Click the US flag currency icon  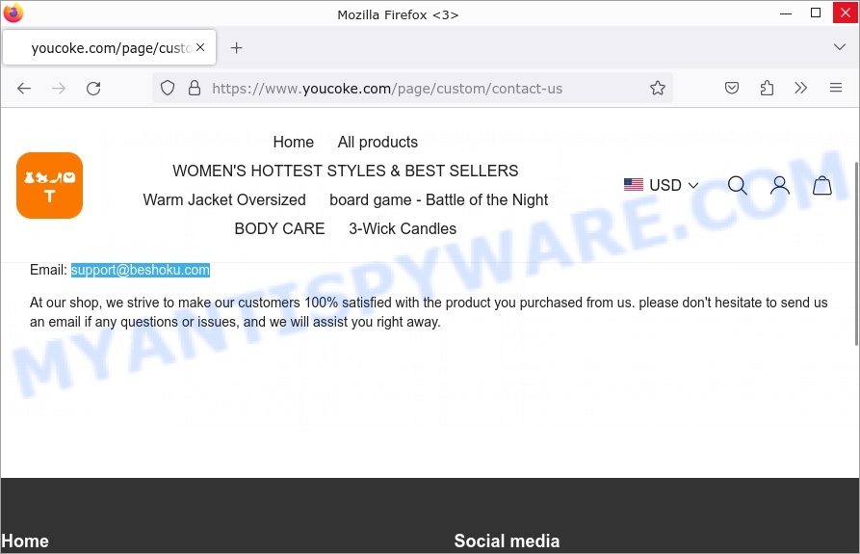634,185
